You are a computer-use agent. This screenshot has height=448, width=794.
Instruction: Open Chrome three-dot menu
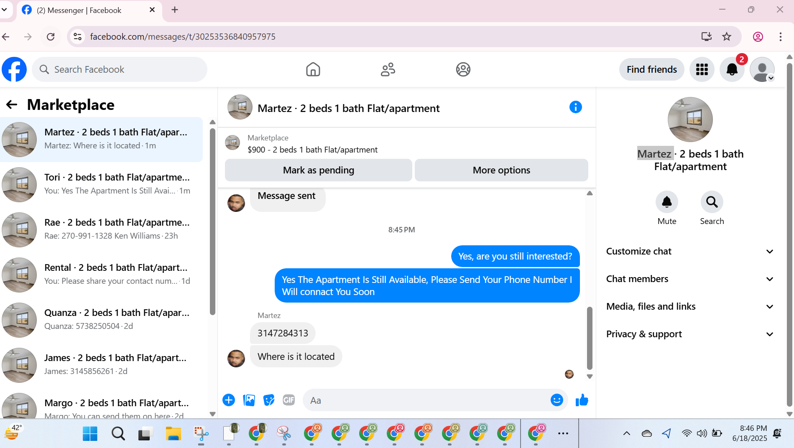click(x=781, y=37)
